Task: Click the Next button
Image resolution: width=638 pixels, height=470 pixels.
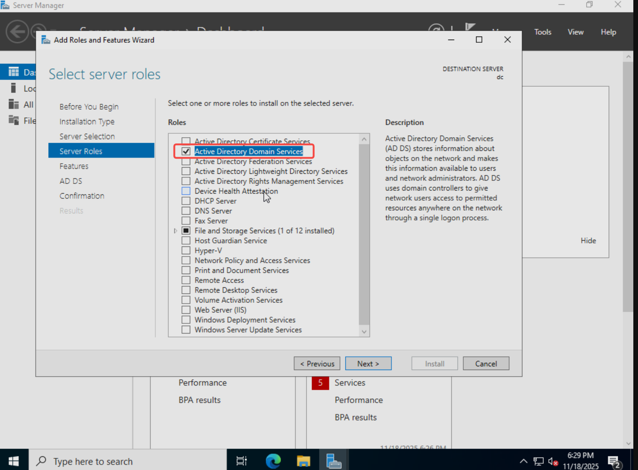Action: pos(368,363)
